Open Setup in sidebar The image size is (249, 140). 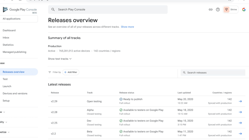click(x=6, y=101)
